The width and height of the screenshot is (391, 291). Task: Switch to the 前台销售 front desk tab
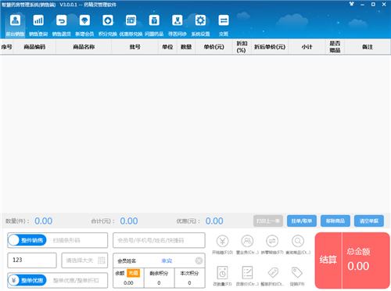pyautogui.click(x=15, y=26)
